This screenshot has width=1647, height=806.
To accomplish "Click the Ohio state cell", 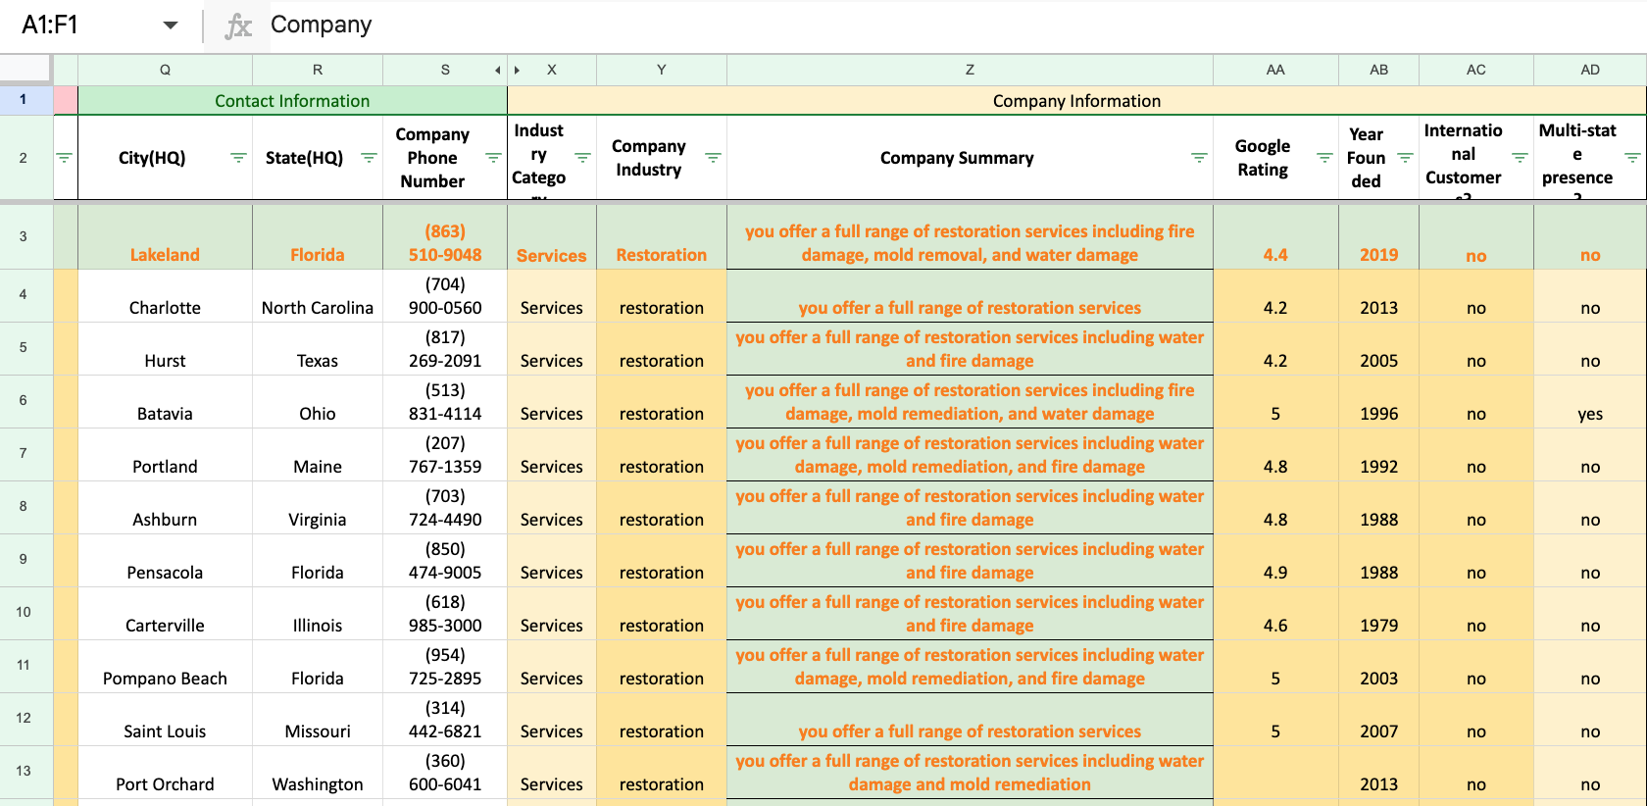I will pyautogui.click(x=318, y=402).
